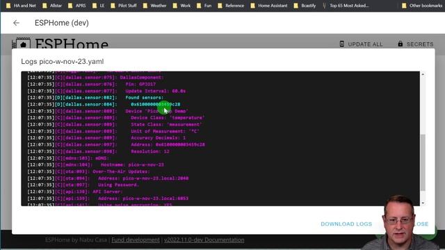Click the UPDATE ALL button
The height and width of the screenshot is (250, 445).
point(362,44)
